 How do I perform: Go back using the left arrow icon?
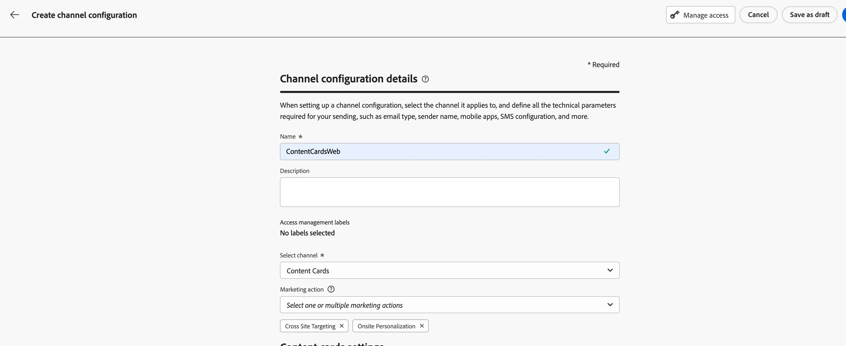(x=14, y=15)
